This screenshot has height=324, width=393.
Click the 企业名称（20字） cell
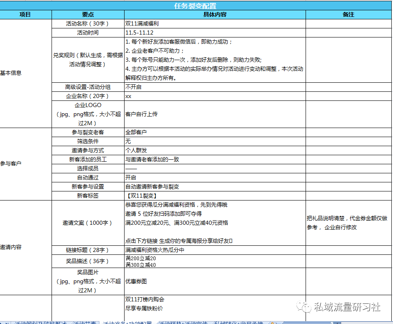(88, 96)
